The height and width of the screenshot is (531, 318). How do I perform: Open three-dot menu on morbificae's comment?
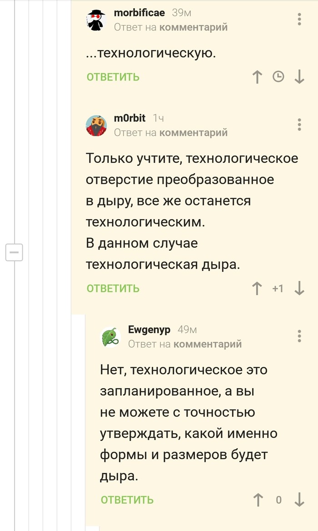(x=299, y=19)
